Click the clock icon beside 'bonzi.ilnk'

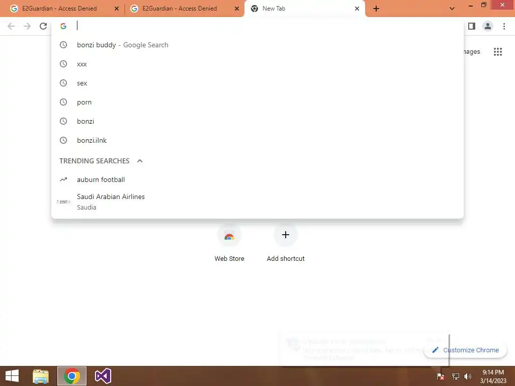pyautogui.click(x=63, y=140)
